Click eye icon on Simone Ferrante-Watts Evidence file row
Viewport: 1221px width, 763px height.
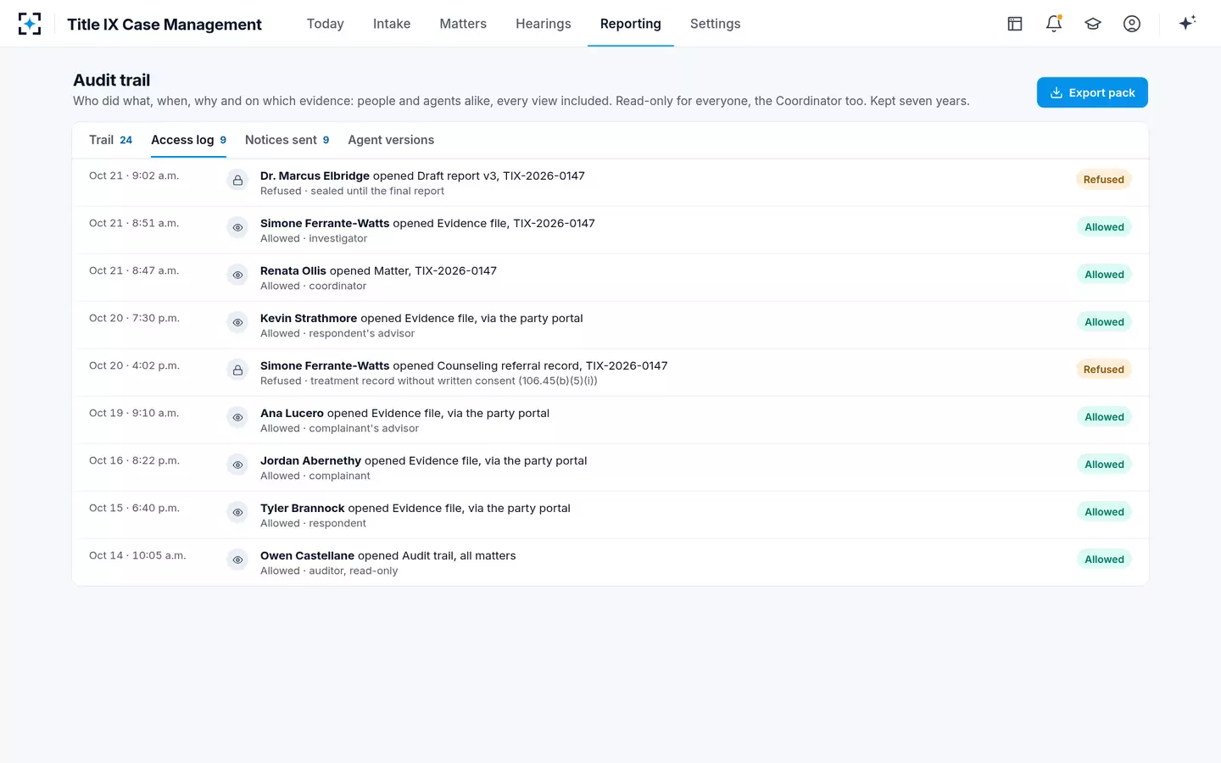(237, 227)
